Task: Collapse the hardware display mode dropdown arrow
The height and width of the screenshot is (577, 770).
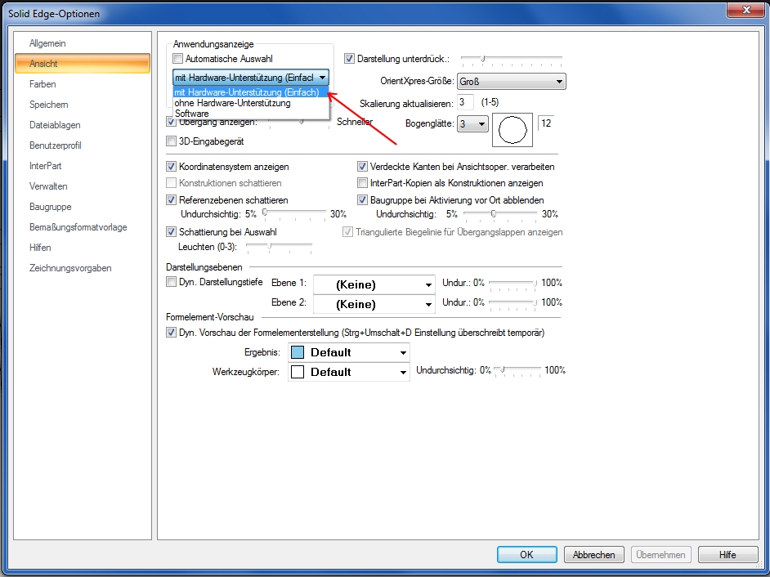Action: pyautogui.click(x=322, y=78)
